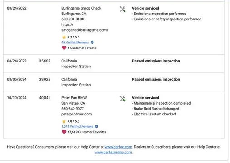Click the wrench icon beside Burlingame Smog Check service
The height and width of the screenshot is (163, 230).
(122, 9)
